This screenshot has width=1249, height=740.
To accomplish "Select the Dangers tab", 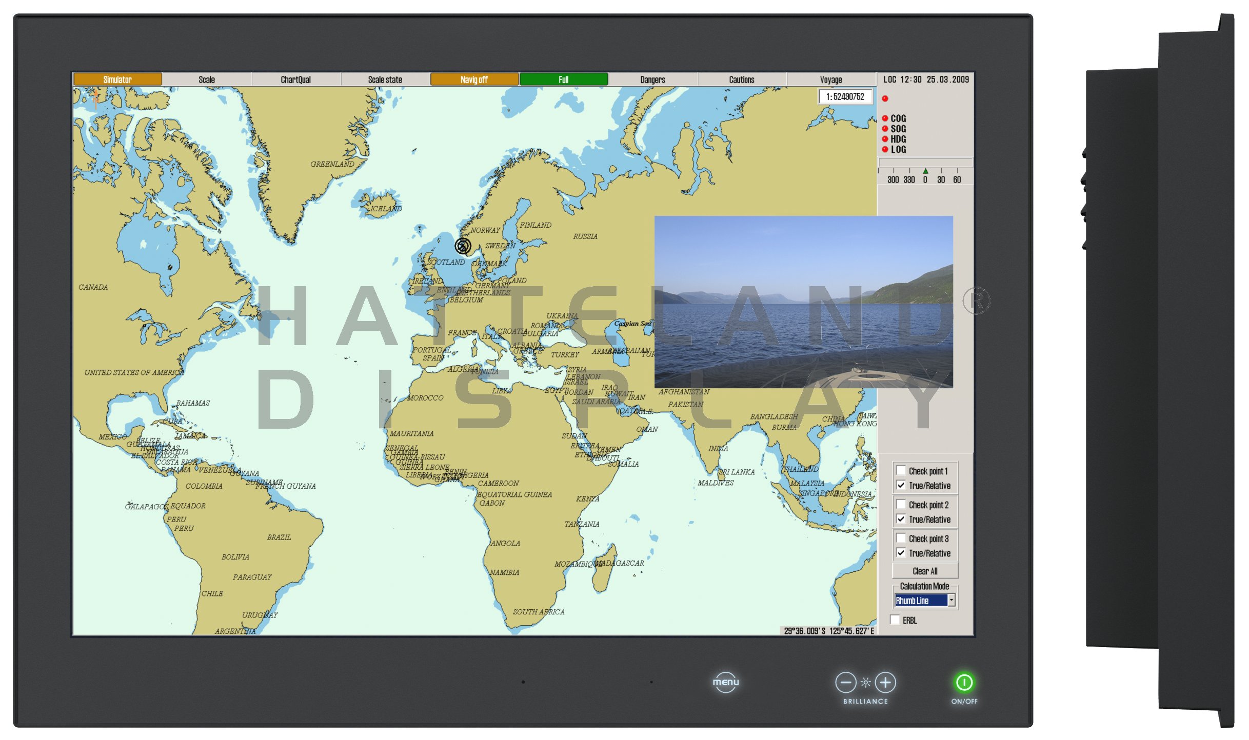I will 652,79.
